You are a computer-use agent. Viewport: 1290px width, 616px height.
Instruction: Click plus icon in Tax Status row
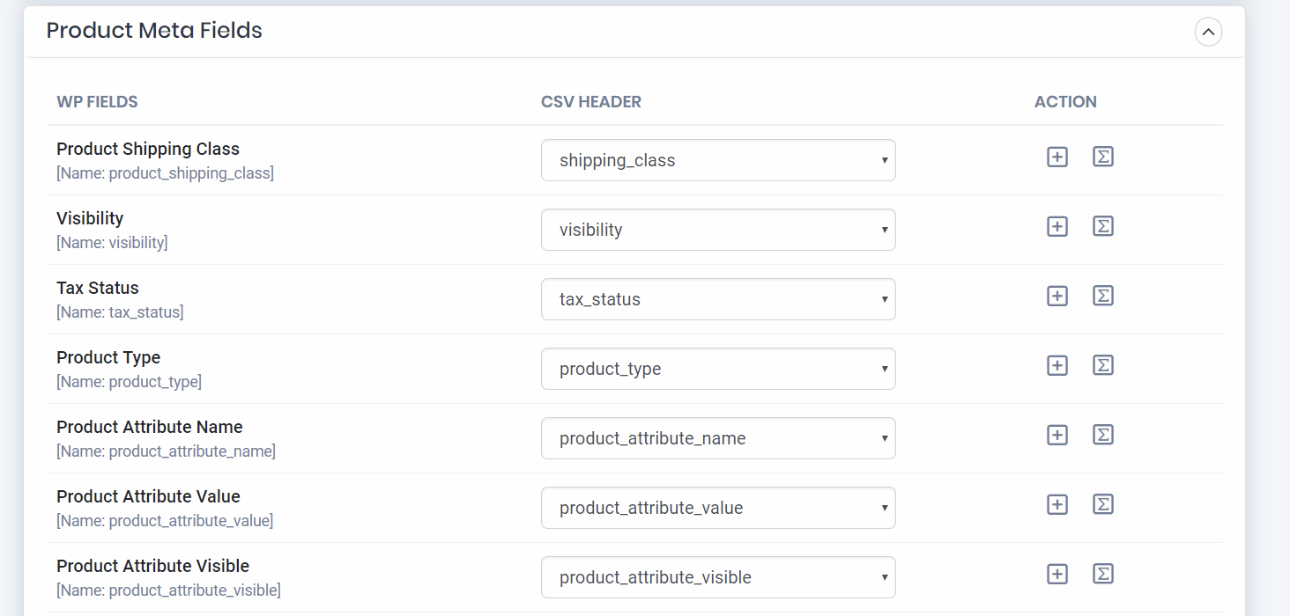click(1057, 296)
